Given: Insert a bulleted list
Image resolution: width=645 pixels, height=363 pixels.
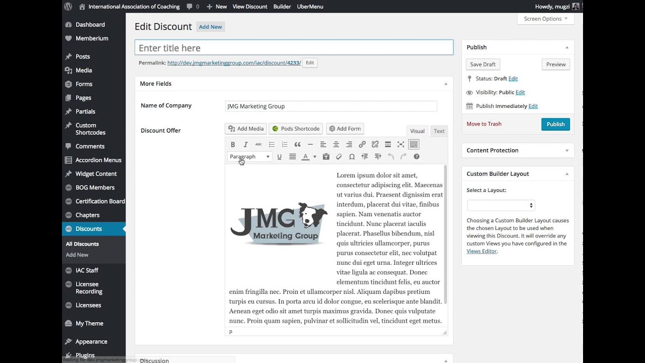Looking at the screenshot, I should [272, 145].
